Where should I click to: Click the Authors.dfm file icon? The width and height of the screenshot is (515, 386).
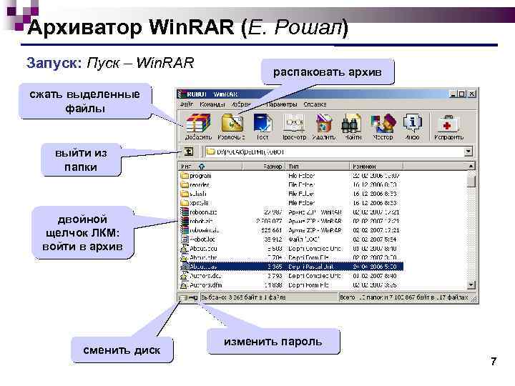click(x=185, y=285)
